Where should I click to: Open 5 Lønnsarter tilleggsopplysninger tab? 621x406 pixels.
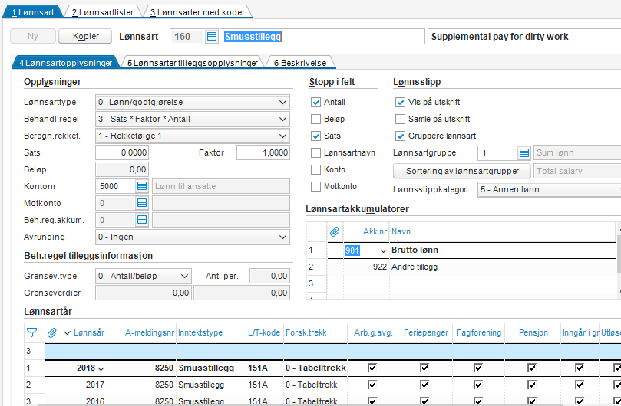193,63
